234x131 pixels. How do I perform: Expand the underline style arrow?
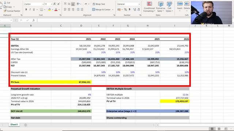click(37, 10)
